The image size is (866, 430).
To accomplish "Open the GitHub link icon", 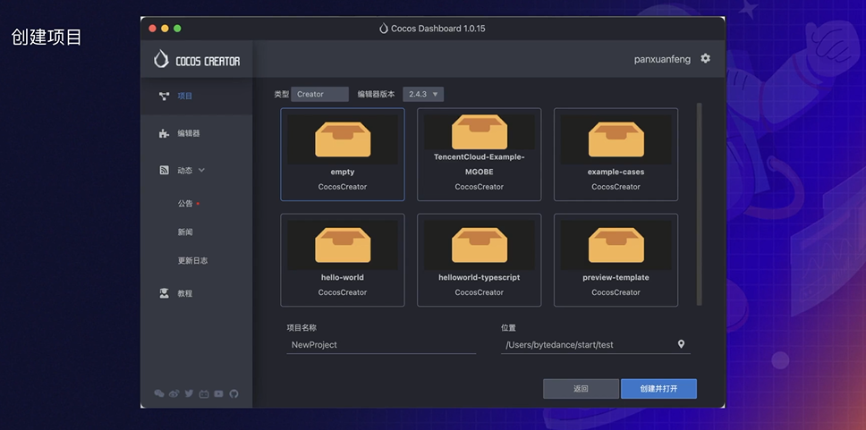I will [233, 393].
